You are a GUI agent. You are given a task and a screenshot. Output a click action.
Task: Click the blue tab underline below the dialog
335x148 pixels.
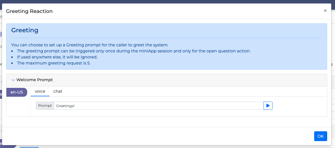click(x=29, y=147)
